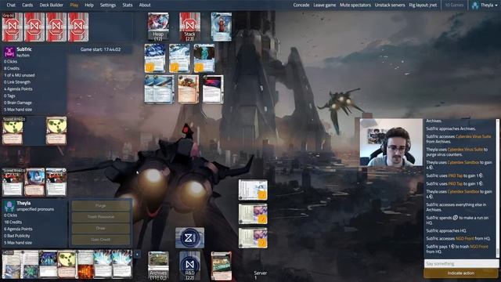Click the NGO Front link in the last log entry
Screen dimensions: 501x282
click(478, 247)
